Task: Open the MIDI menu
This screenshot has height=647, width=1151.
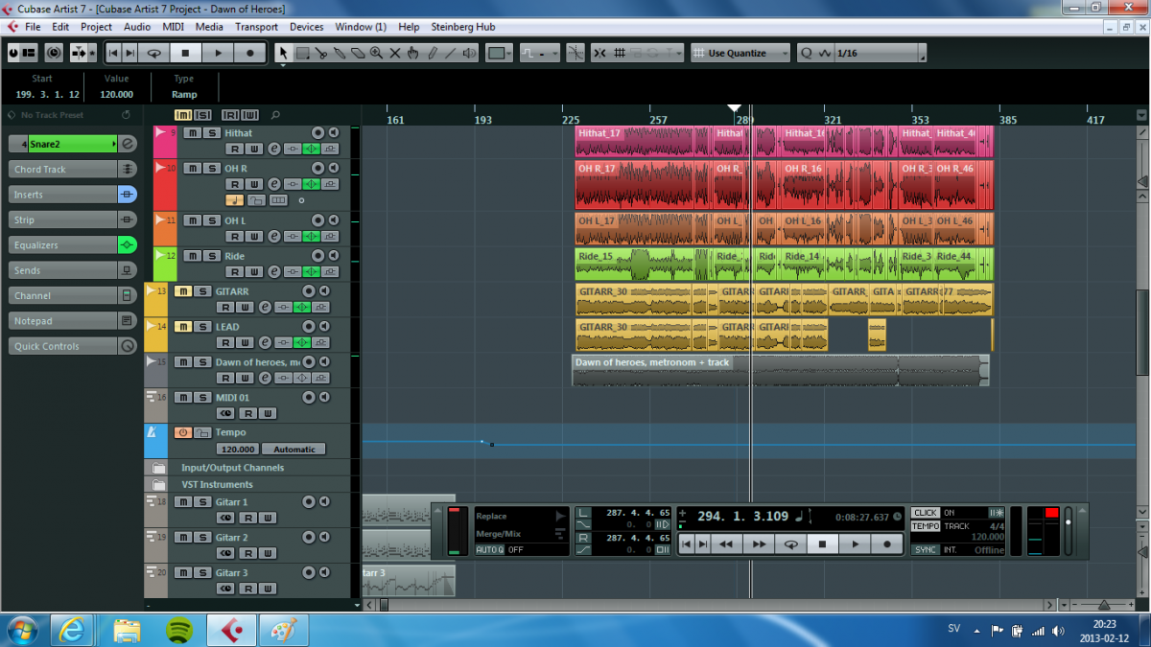Action: pyautogui.click(x=174, y=27)
